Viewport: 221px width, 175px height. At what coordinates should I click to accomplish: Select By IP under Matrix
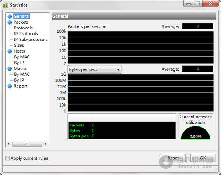[19, 80]
